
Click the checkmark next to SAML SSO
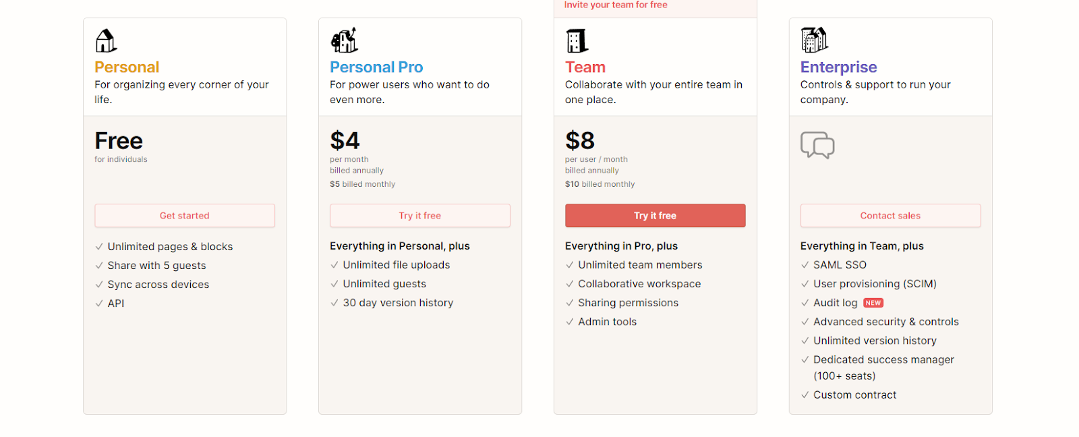tap(805, 265)
